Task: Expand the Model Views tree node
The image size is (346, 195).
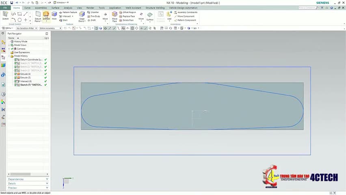Action: 9,45
